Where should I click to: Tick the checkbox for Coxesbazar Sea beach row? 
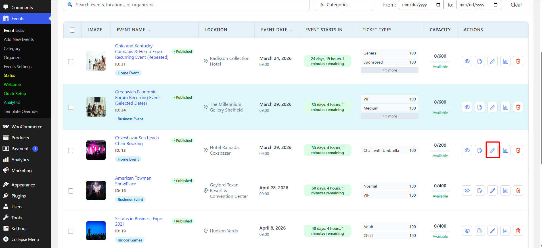pos(71,150)
